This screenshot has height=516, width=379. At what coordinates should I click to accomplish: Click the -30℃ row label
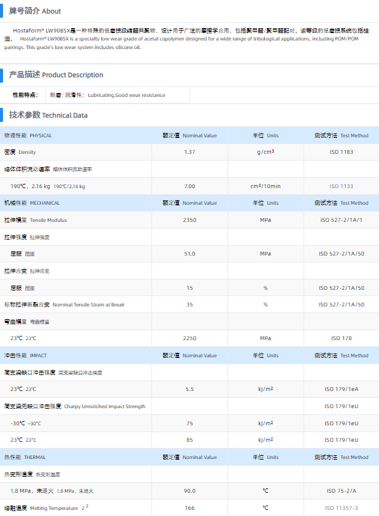coord(26,423)
